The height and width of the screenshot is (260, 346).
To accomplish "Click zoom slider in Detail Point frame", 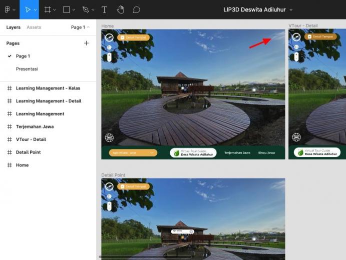I will coord(109,206).
